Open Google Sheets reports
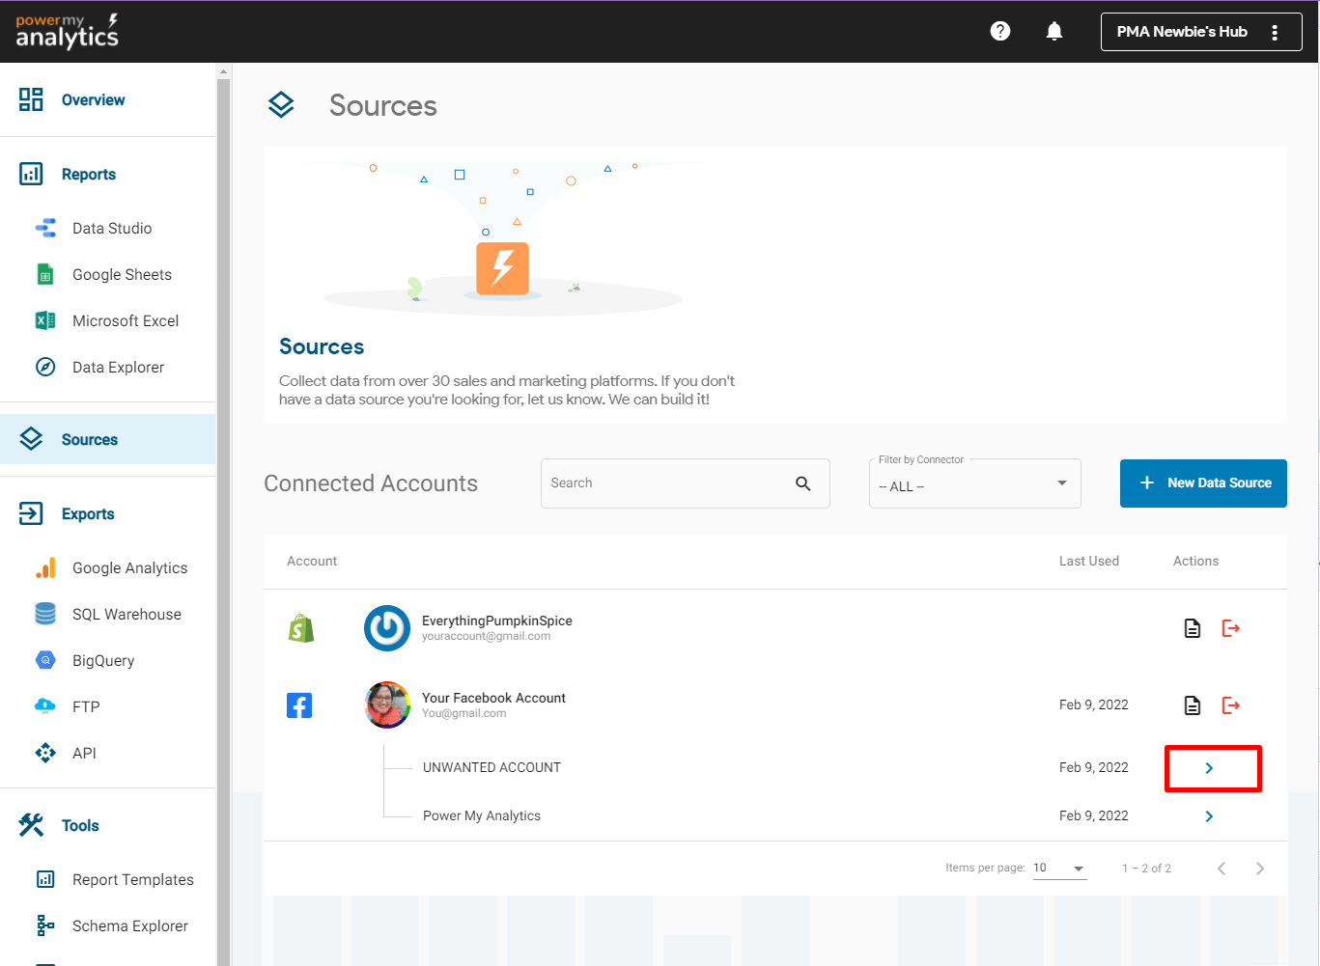Screen dimensions: 1320x966 (122, 274)
